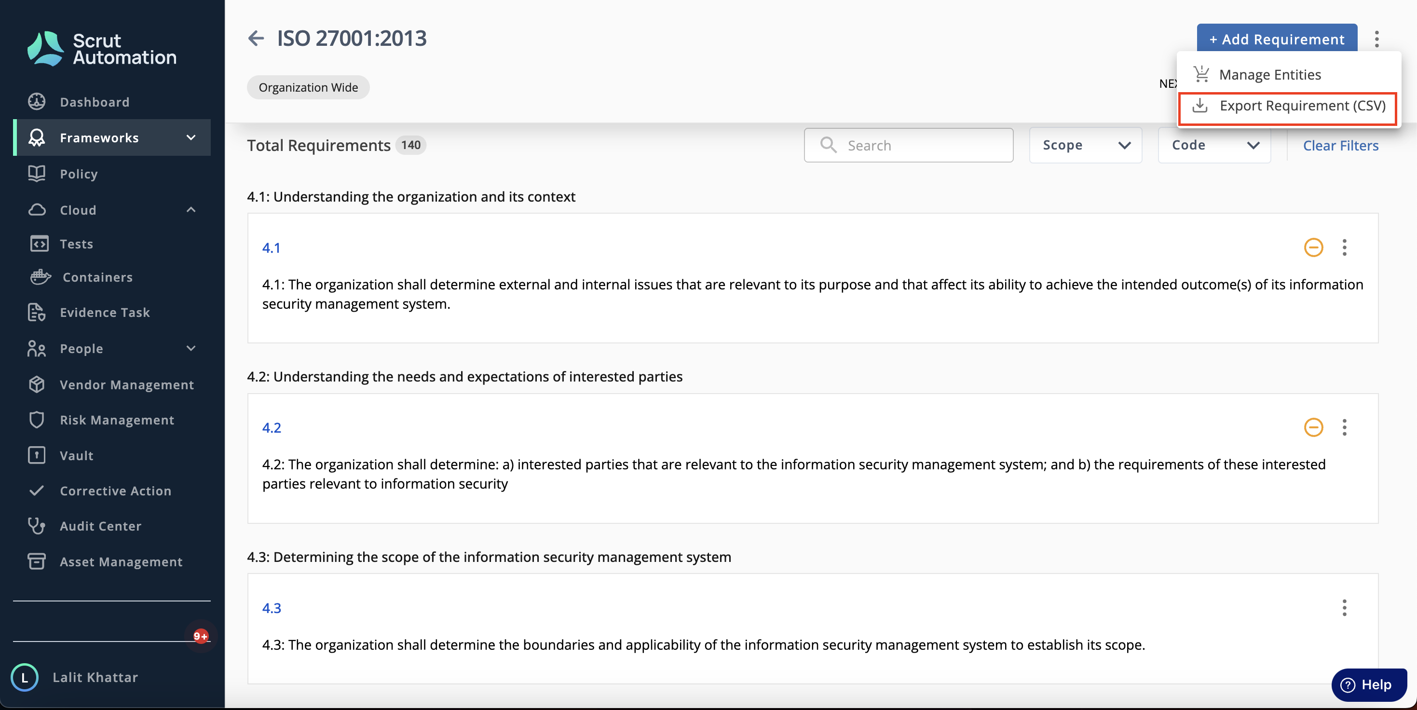This screenshot has height=710, width=1417.
Task: Open the Code filter dropdown
Action: coord(1214,145)
